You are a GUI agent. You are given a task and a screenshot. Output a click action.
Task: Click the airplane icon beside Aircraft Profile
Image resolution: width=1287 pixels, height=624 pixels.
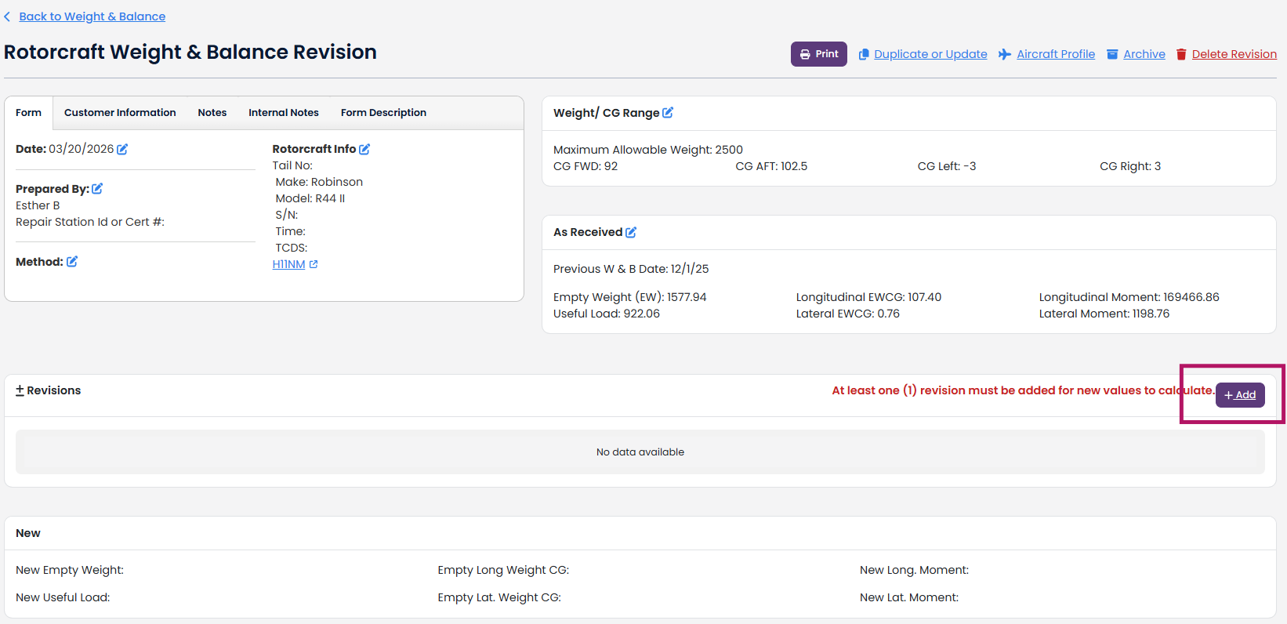(1004, 54)
